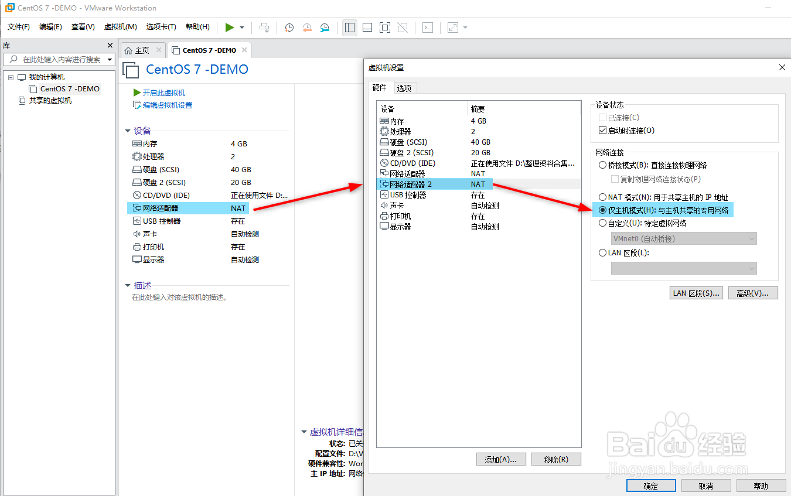This screenshot has height=496, width=791.
Task: Open the 虚拟机(M) menu
Action: [120, 27]
